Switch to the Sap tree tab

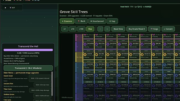pos(112,21)
